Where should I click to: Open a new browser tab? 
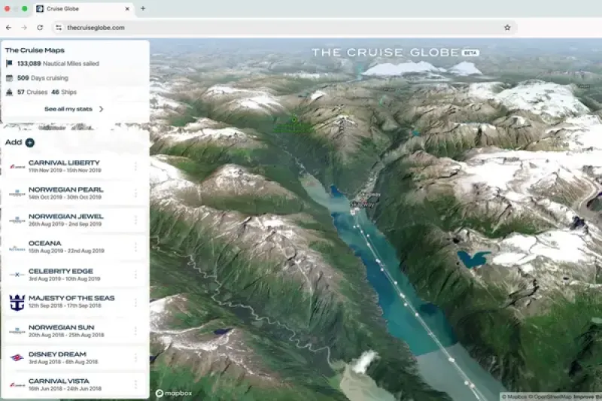pos(143,8)
